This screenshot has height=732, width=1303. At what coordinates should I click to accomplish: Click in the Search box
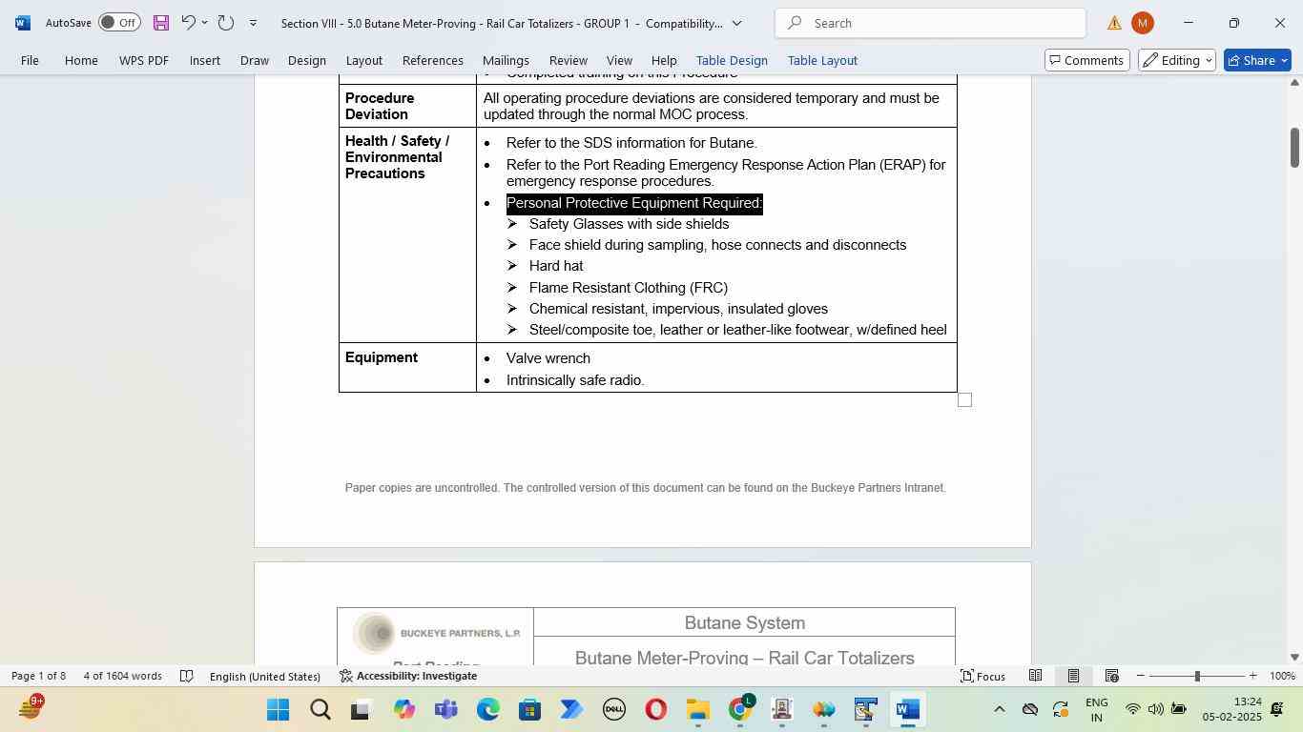930,23
